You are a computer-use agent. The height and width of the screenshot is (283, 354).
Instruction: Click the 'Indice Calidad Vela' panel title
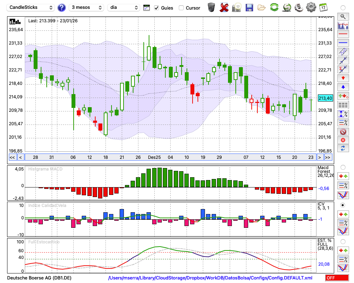[x=47, y=206]
